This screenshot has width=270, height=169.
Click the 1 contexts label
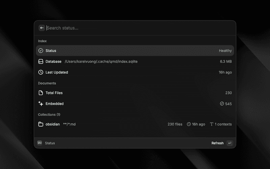tap(220, 124)
